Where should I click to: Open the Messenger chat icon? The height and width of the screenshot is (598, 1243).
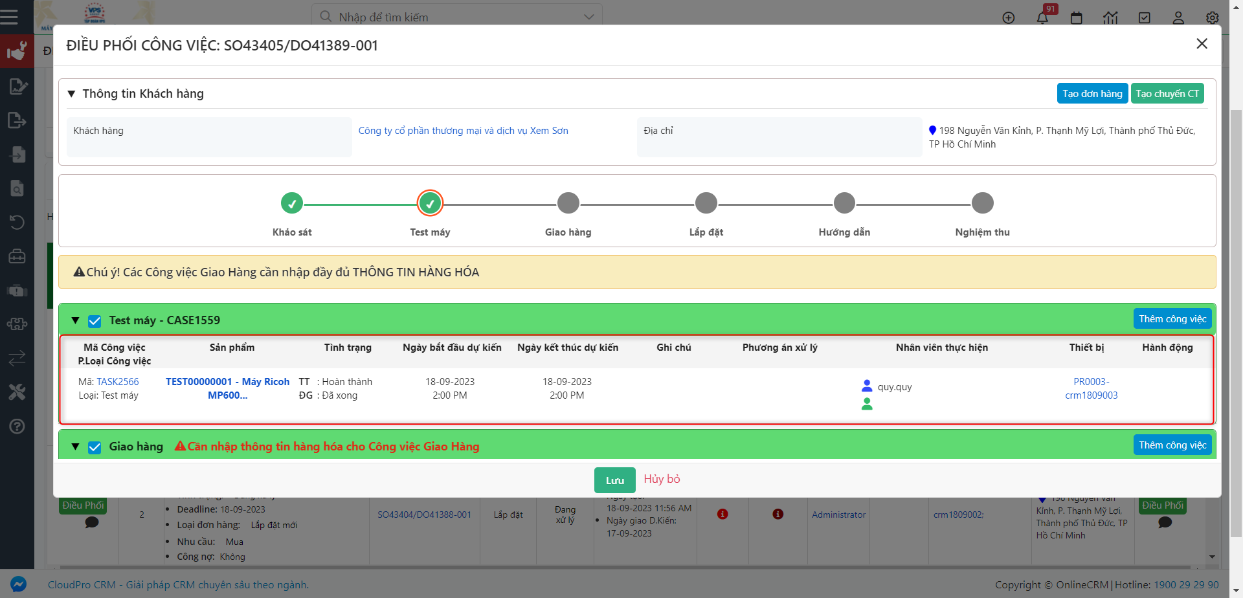click(18, 584)
